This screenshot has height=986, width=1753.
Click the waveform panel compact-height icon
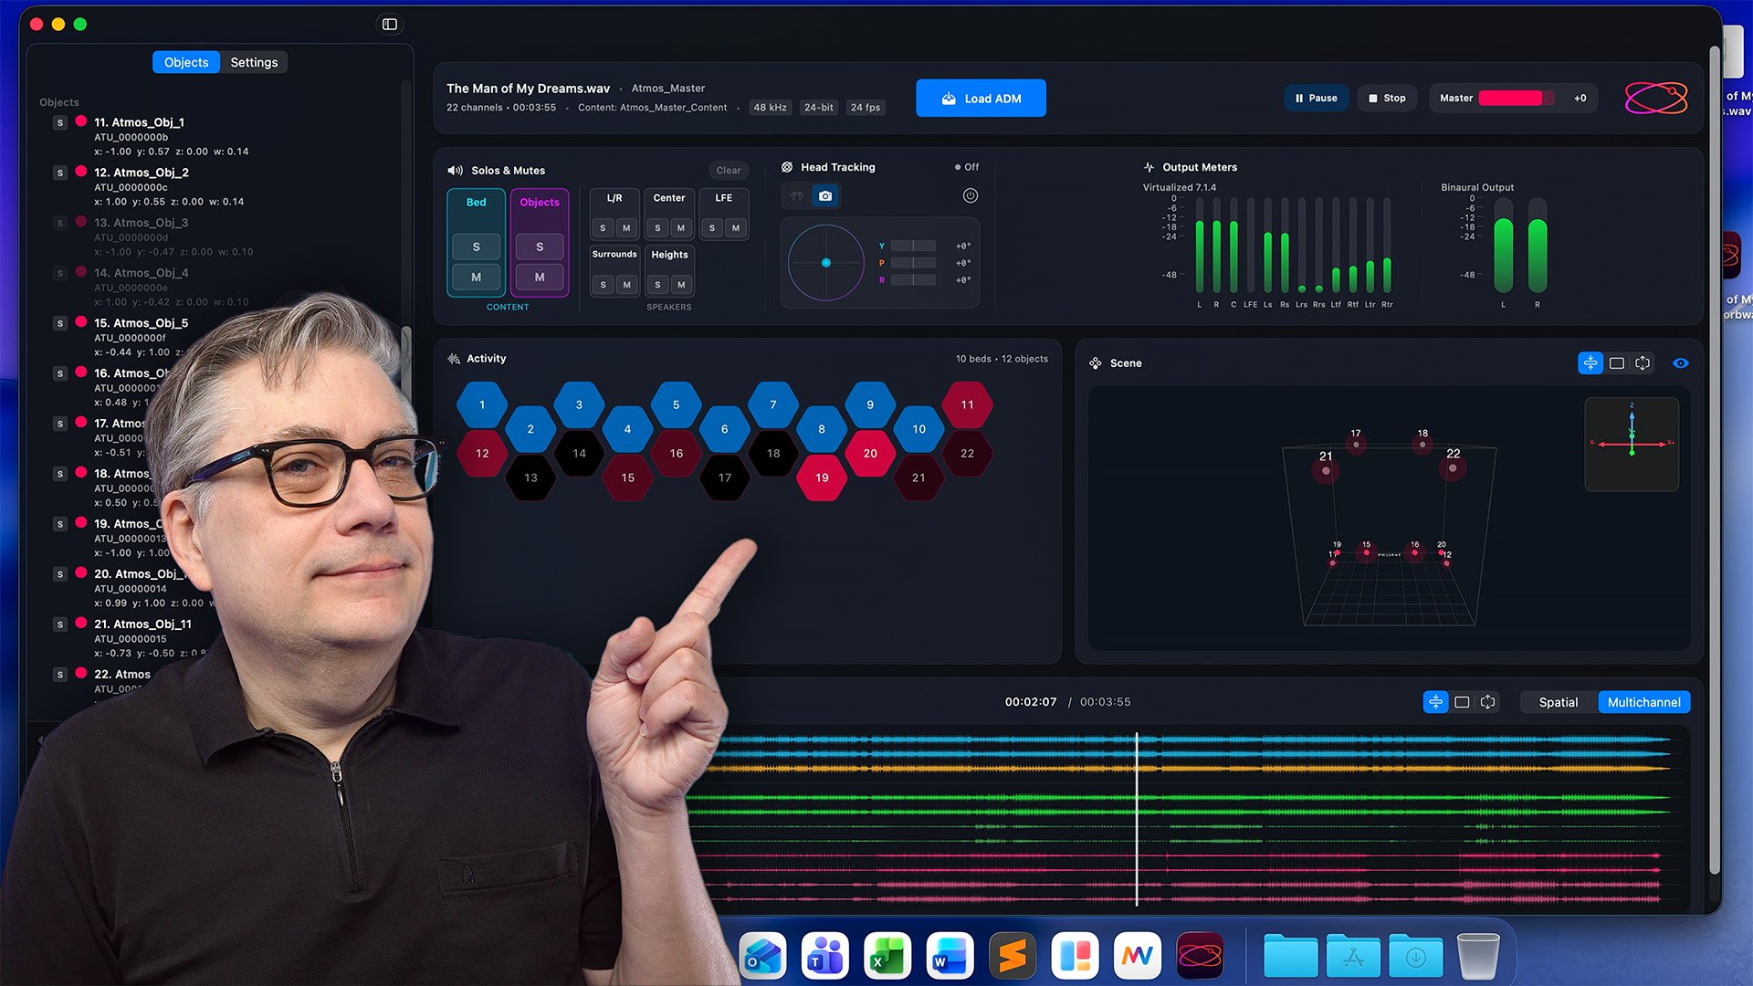[x=1435, y=702]
